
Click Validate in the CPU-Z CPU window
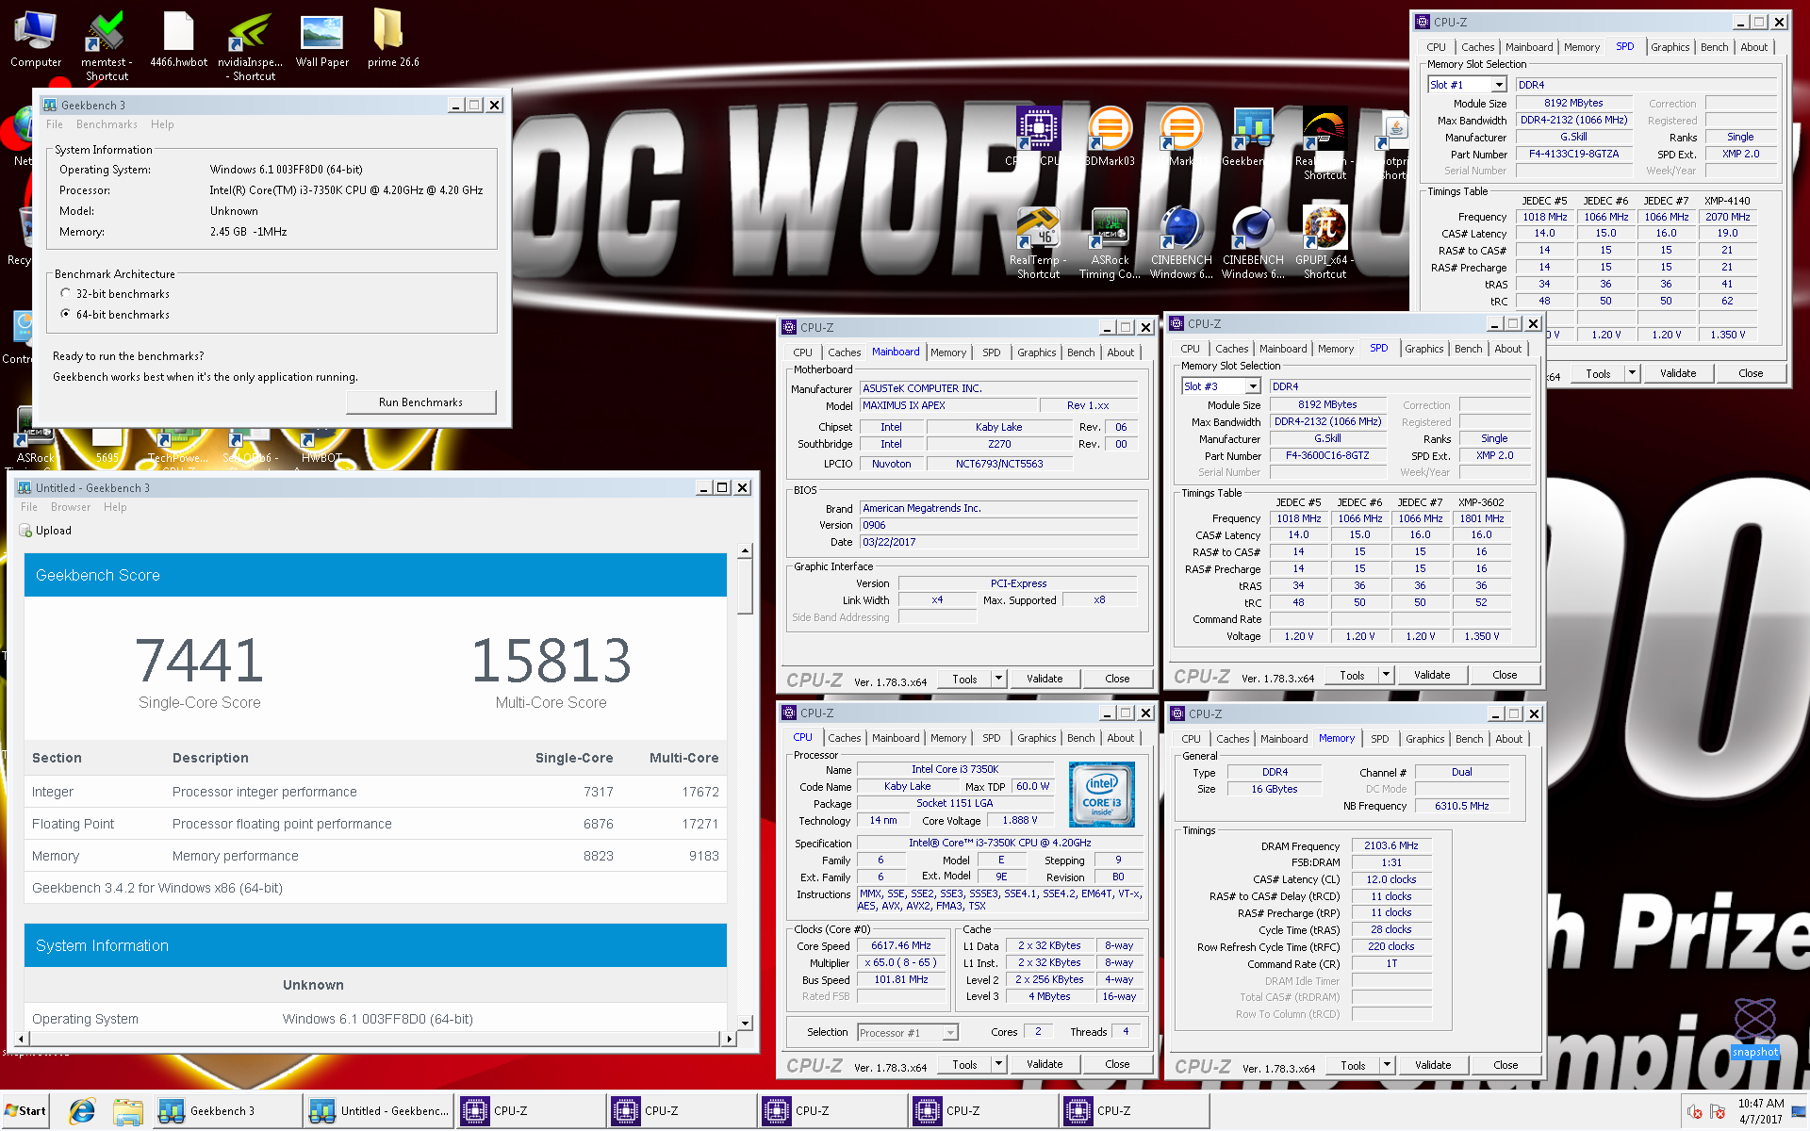(1044, 1064)
